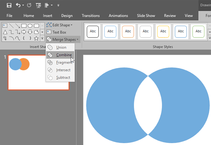Screen dimensions: 211x145
Task: Select the Elbow Connector shape
Action: pyautogui.click(x=11, y=32)
